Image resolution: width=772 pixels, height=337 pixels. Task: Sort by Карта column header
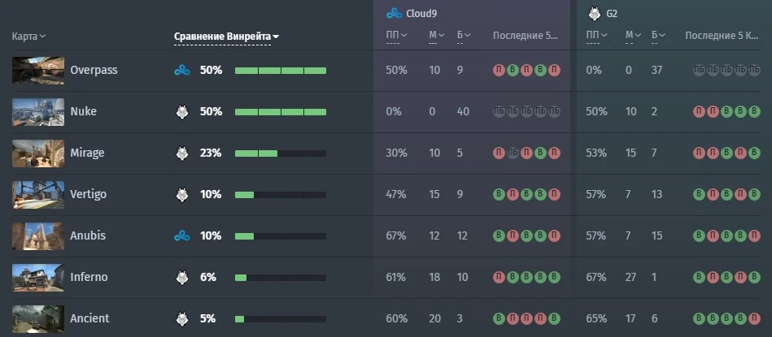click(28, 37)
